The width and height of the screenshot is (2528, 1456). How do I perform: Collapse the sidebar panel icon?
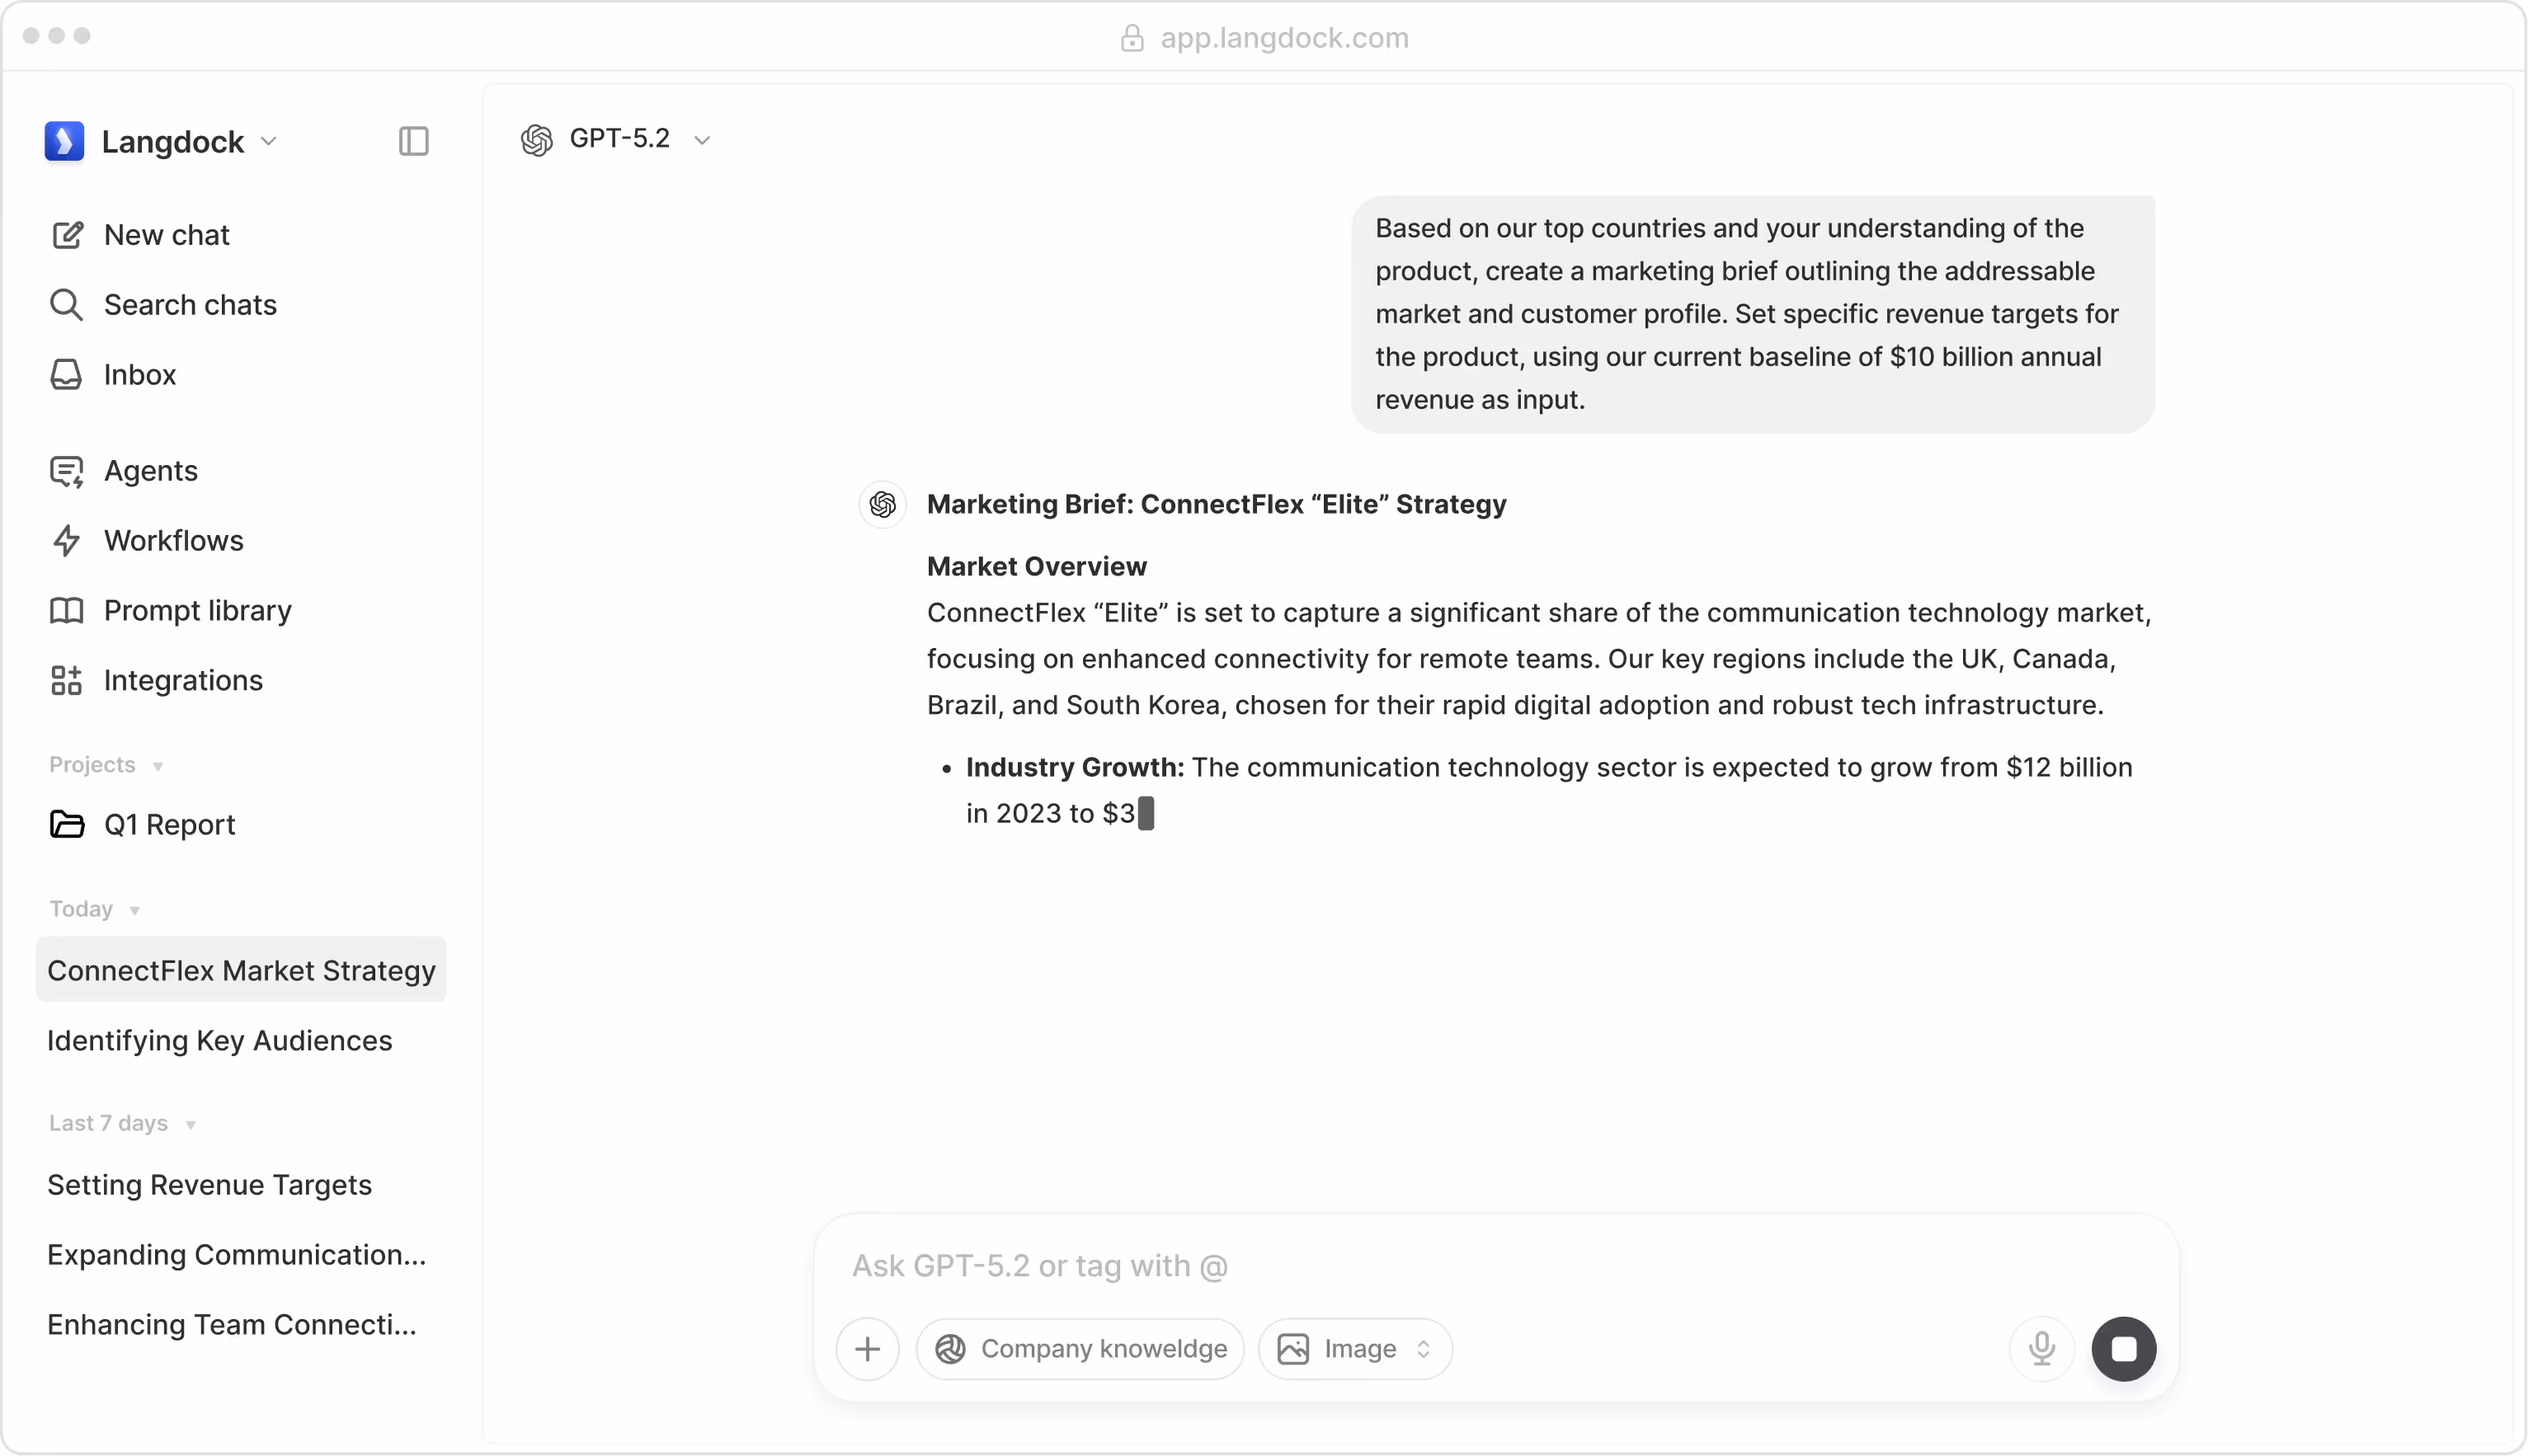pos(413,141)
